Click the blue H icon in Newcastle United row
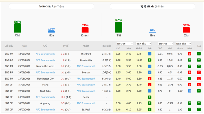Image resolution: width=204 pixels, height=114 pixels. pyautogui.click(x=150, y=66)
